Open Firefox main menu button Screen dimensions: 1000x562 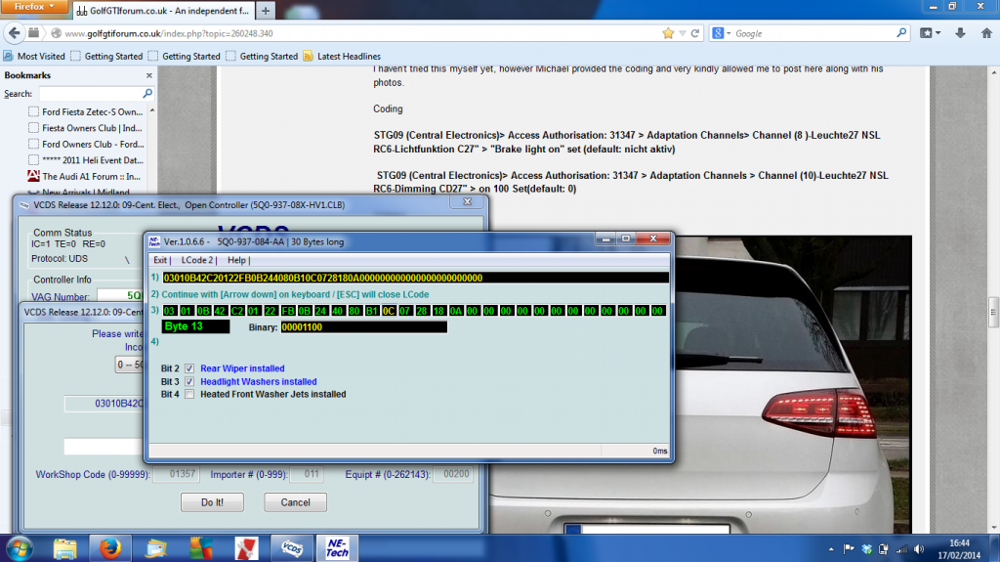click(x=32, y=7)
